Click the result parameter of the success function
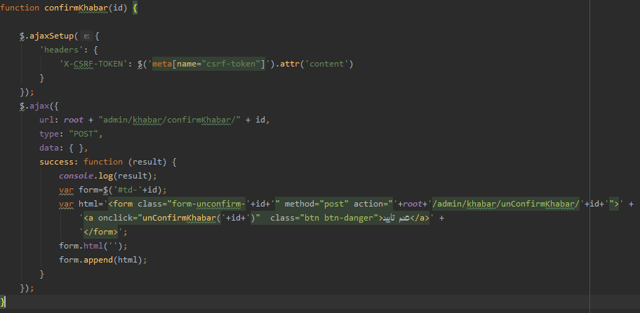The width and height of the screenshot is (640, 313). pyautogui.click(x=147, y=162)
